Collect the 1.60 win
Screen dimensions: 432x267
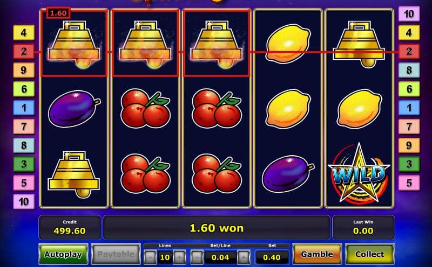[x=370, y=254]
